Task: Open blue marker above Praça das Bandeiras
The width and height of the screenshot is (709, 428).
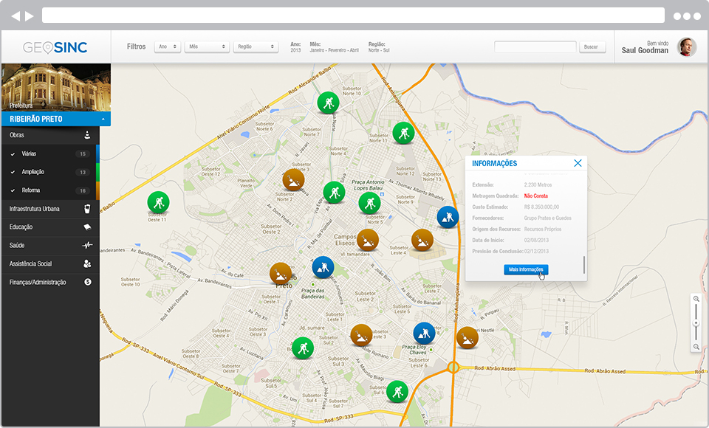Action: click(323, 267)
